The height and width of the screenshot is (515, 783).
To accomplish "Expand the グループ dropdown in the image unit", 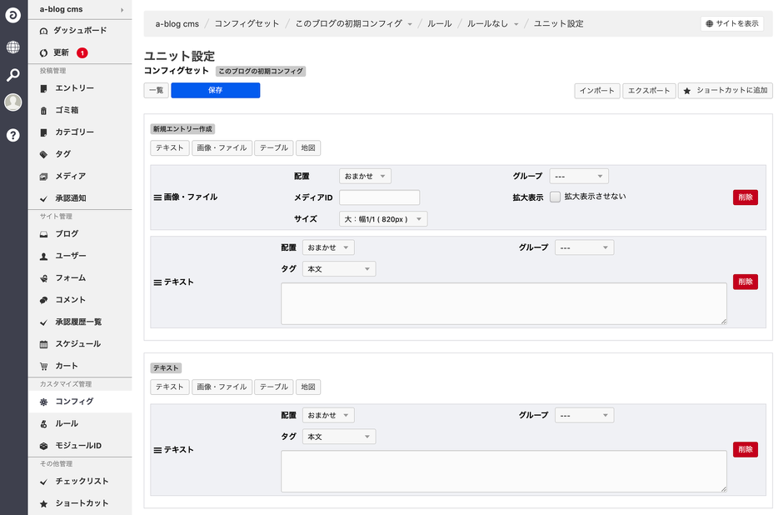I will 579,176.
